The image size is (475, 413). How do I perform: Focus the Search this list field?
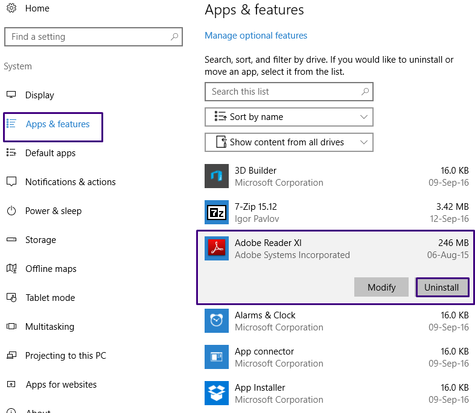284,92
